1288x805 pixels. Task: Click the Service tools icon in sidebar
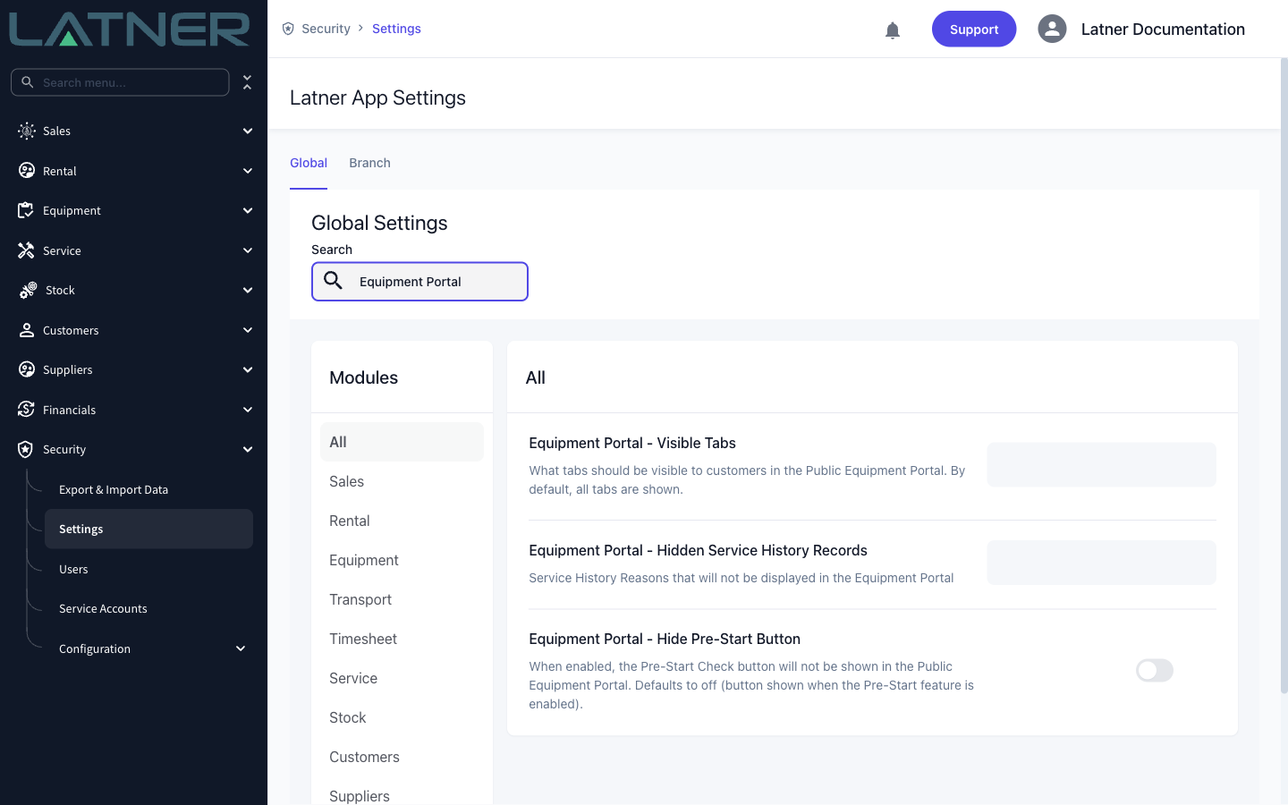(x=26, y=250)
